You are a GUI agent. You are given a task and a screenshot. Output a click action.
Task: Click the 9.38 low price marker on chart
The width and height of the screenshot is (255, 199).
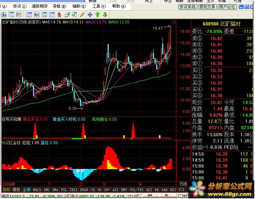[x=72, y=108]
